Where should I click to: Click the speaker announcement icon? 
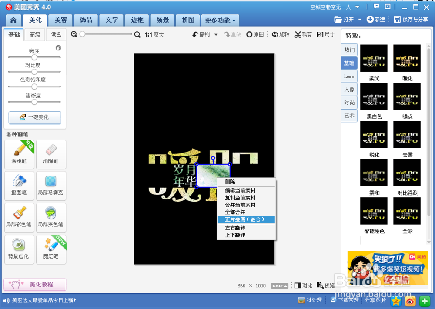[x=6, y=300]
